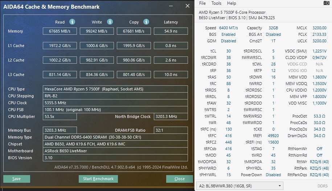Click VSOC (SMU) value 1,2251V
Viewport: 332px width, 191px height.
(x=319, y=51)
